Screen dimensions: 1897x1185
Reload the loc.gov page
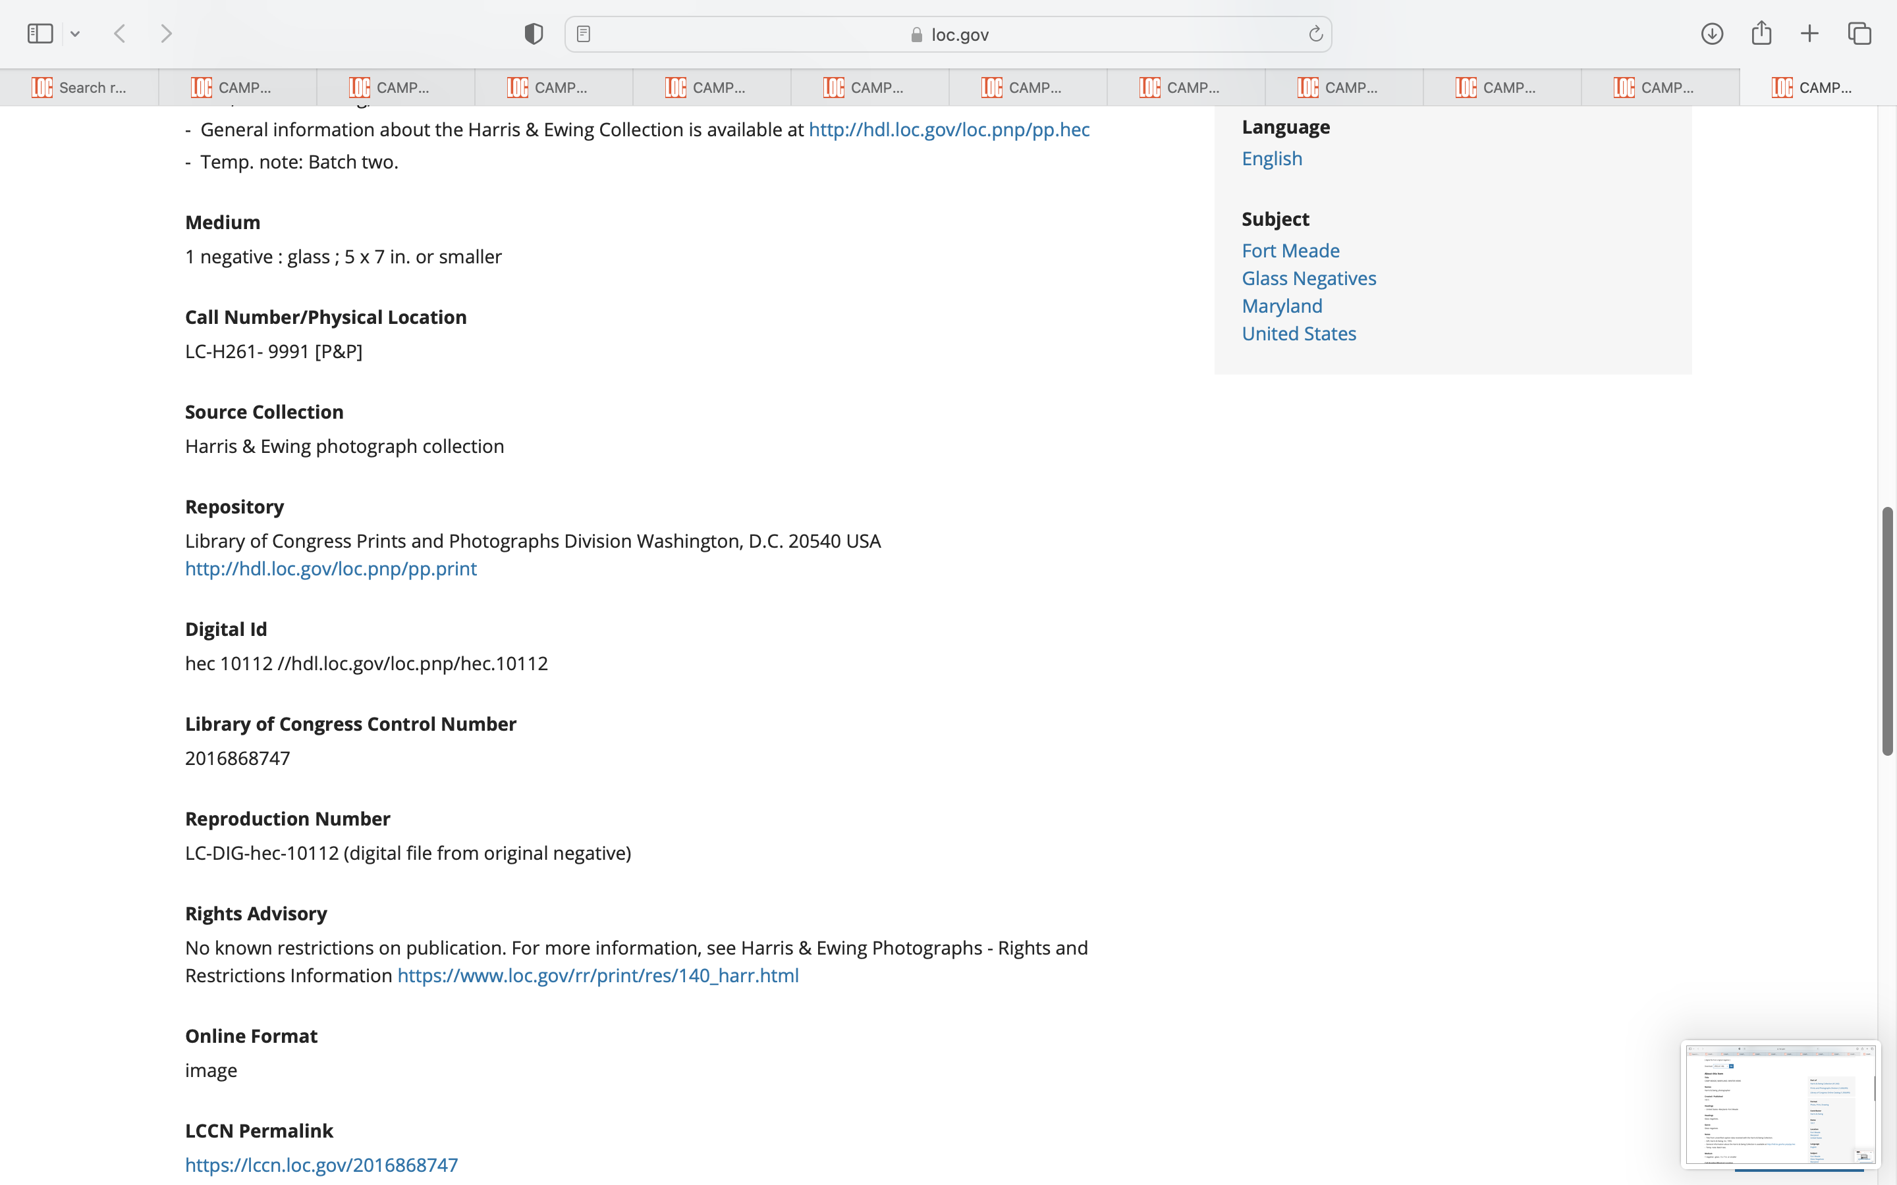[x=1315, y=34]
